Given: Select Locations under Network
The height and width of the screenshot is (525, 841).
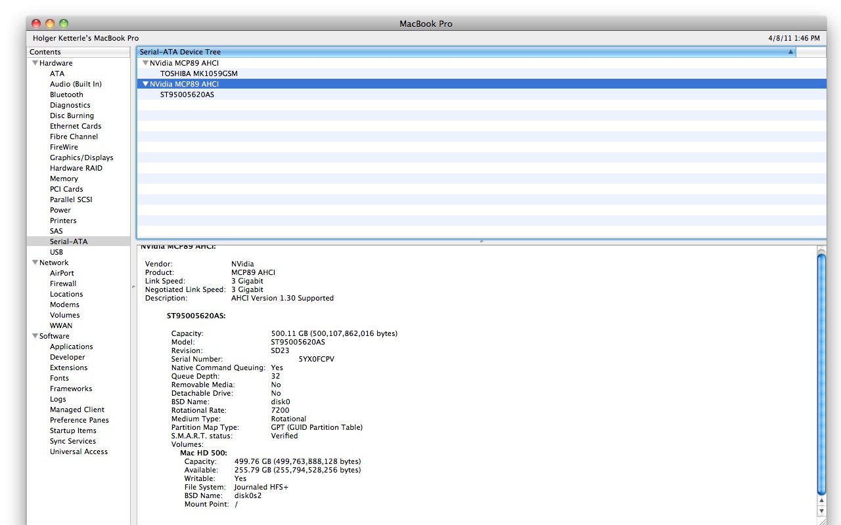Looking at the screenshot, I should point(66,294).
